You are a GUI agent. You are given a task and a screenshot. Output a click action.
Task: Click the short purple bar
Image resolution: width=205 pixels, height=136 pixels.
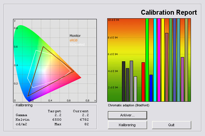[182, 79]
